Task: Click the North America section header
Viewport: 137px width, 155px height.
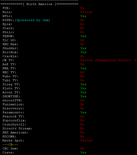Action: 39,4
